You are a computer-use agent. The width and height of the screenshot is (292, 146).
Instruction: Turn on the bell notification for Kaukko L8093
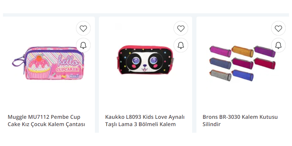(x=181, y=45)
